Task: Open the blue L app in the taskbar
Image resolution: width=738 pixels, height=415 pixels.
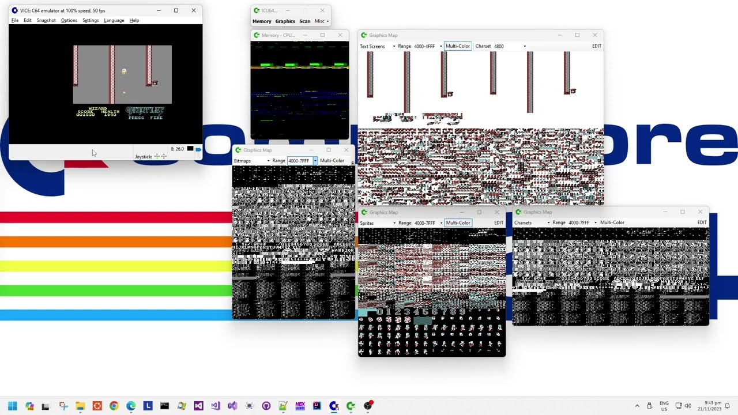Action: pos(148,406)
